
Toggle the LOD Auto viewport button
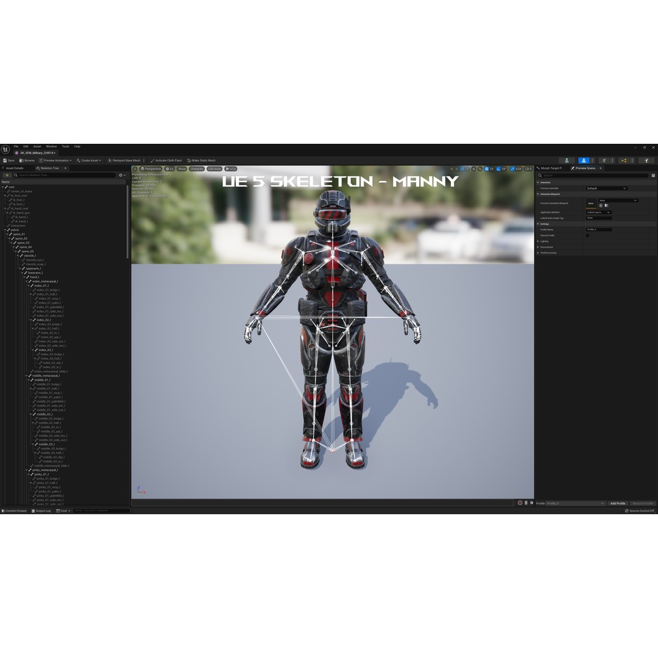tap(214, 169)
